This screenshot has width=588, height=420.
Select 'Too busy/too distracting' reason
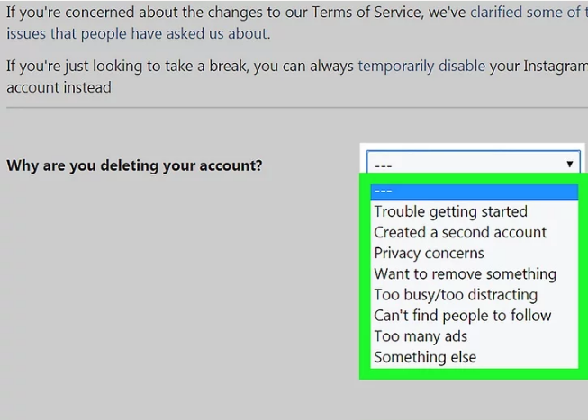coord(456,294)
